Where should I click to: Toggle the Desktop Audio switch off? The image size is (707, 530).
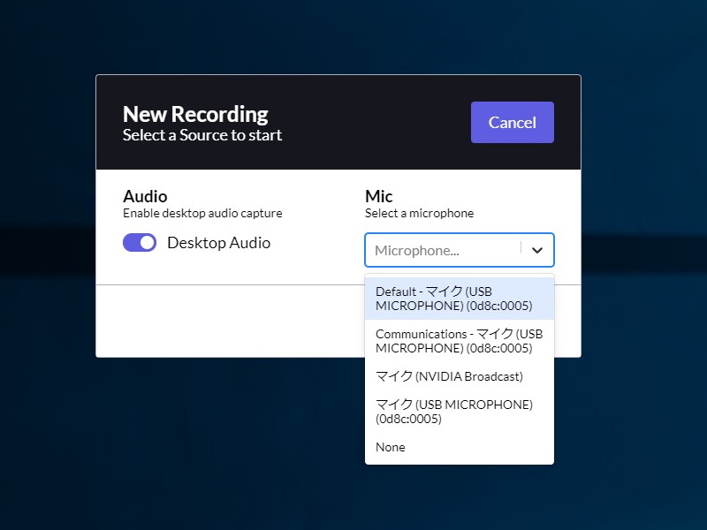coord(139,242)
